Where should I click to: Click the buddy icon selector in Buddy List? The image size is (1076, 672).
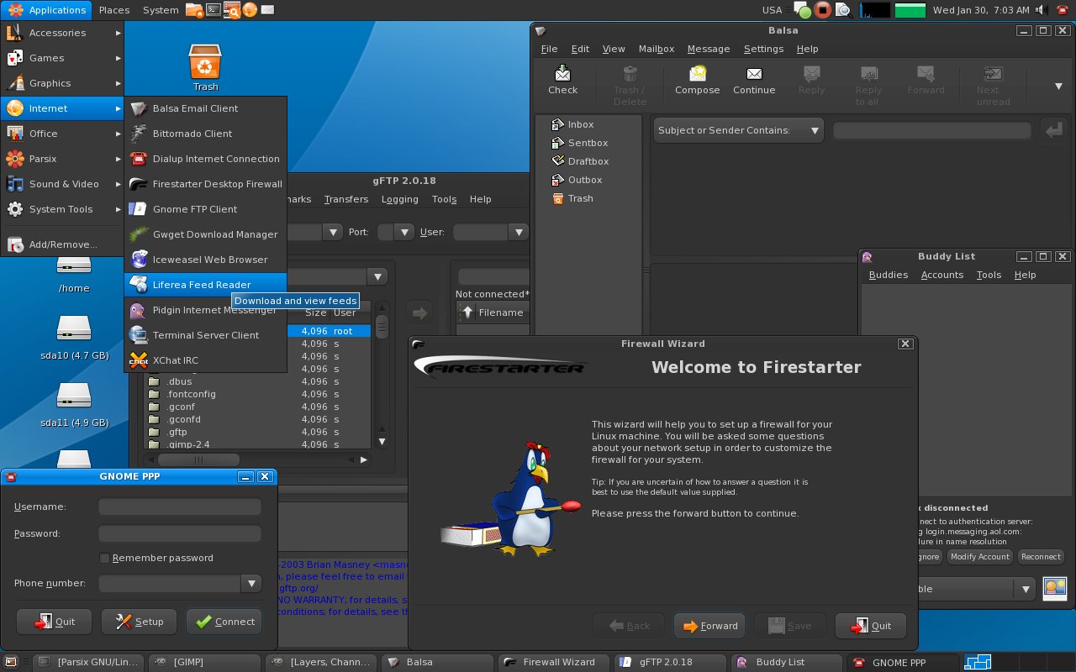point(1055,587)
